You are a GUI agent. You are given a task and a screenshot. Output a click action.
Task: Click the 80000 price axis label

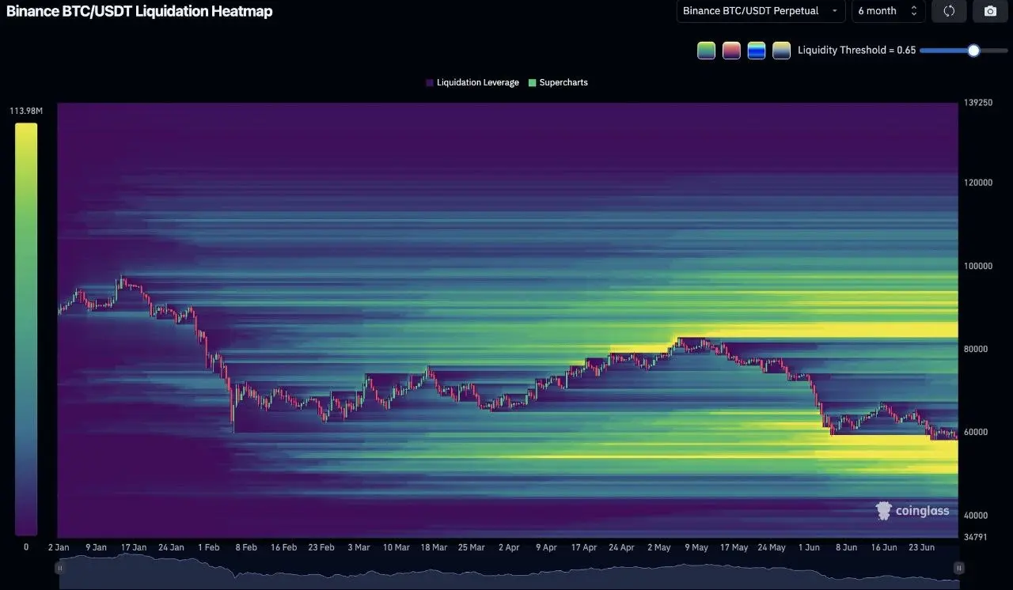(x=977, y=349)
